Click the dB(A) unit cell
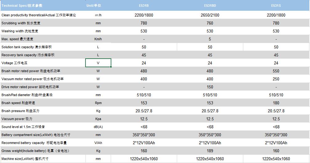The height and width of the screenshot is (163, 310). (x=98, y=127)
